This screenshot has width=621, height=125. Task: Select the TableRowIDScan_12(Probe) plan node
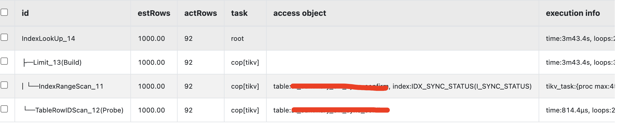[79, 110]
